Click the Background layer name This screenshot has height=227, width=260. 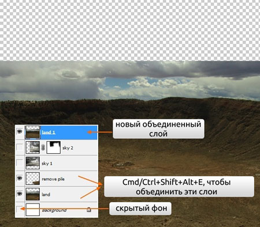coord(54,210)
